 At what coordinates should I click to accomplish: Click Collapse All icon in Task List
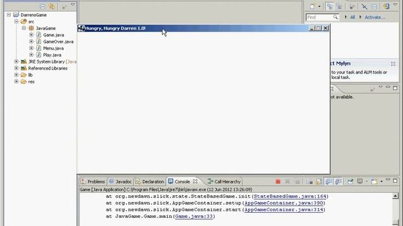tap(374, 7)
